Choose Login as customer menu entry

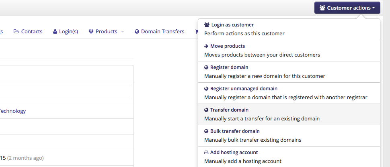point(289,29)
